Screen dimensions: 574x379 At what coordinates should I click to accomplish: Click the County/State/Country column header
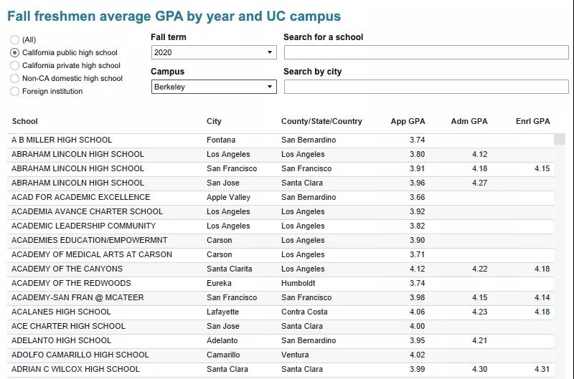click(x=321, y=121)
